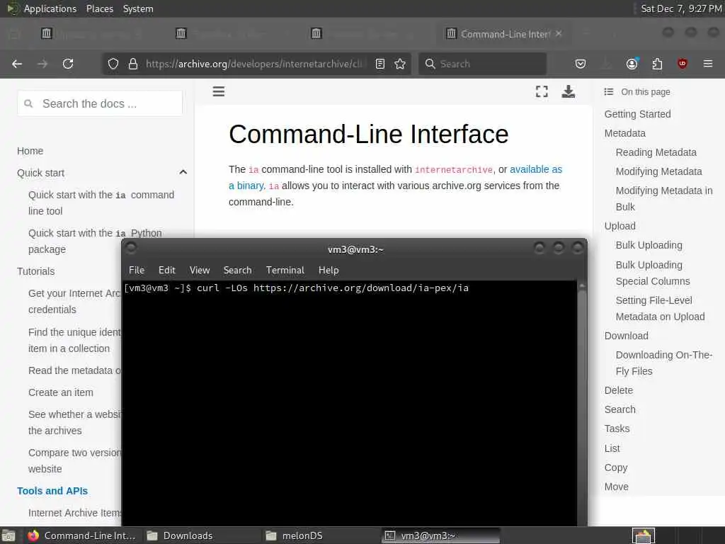Open the Places system menu
This screenshot has height=544, width=725.
tap(99, 8)
